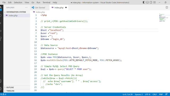The width and height of the screenshot is (170, 96).
Task: Click on "login_db" string in line 9
Action: pos(58,39)
